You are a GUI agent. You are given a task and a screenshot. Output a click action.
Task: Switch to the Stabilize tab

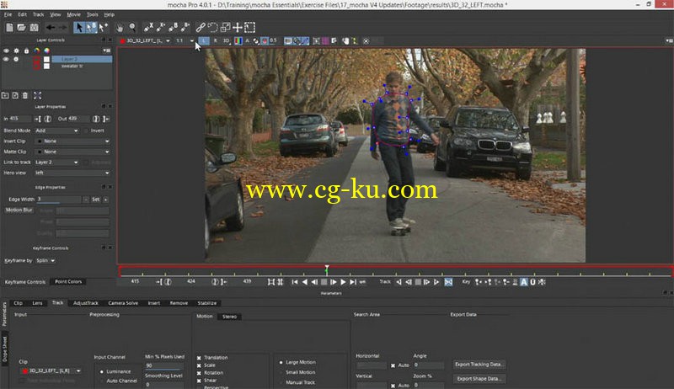(x=206, y=303)
